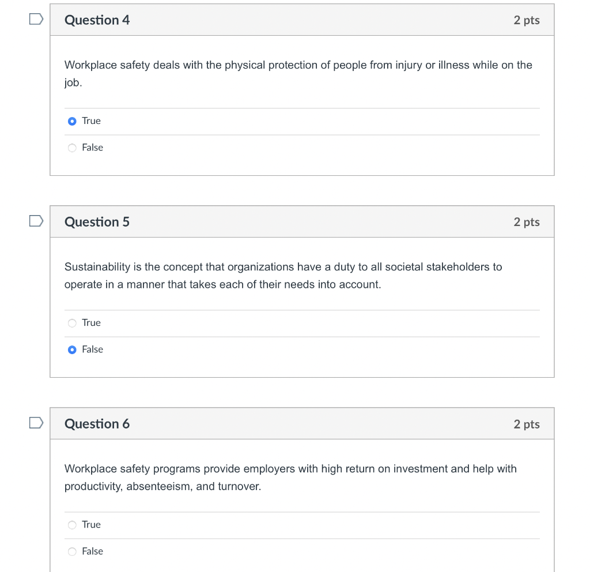Click the 'False' text label under Question 4
Screen dimensions: 590x572
92,148
